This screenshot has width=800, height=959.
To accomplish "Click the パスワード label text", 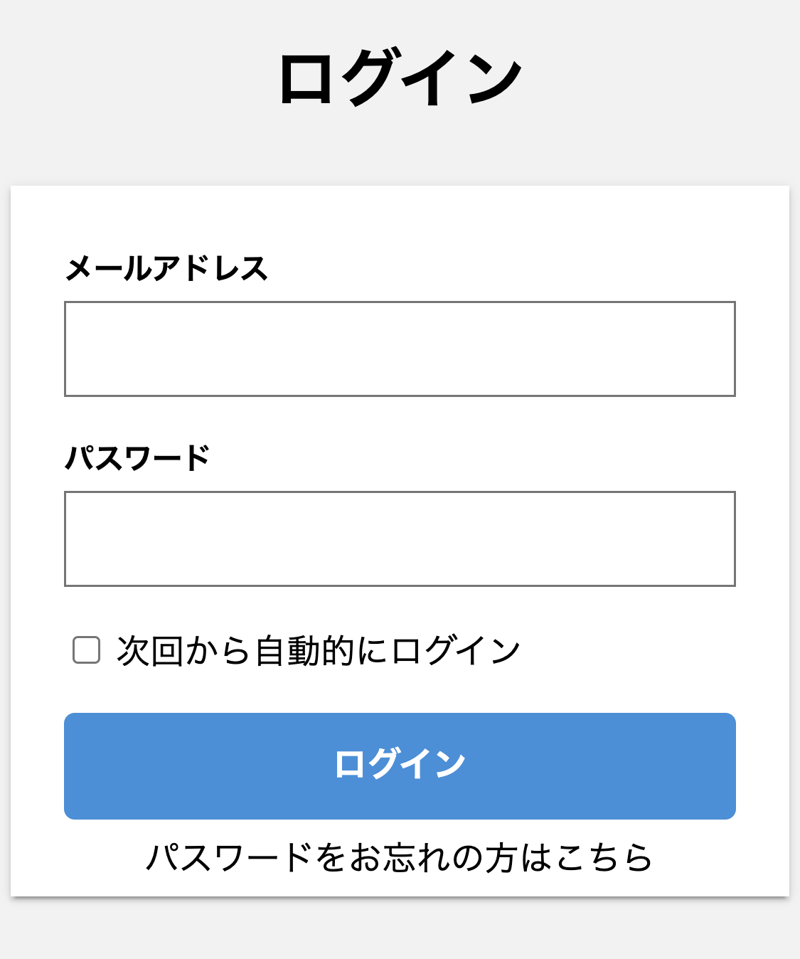I will tap(138, 458).
